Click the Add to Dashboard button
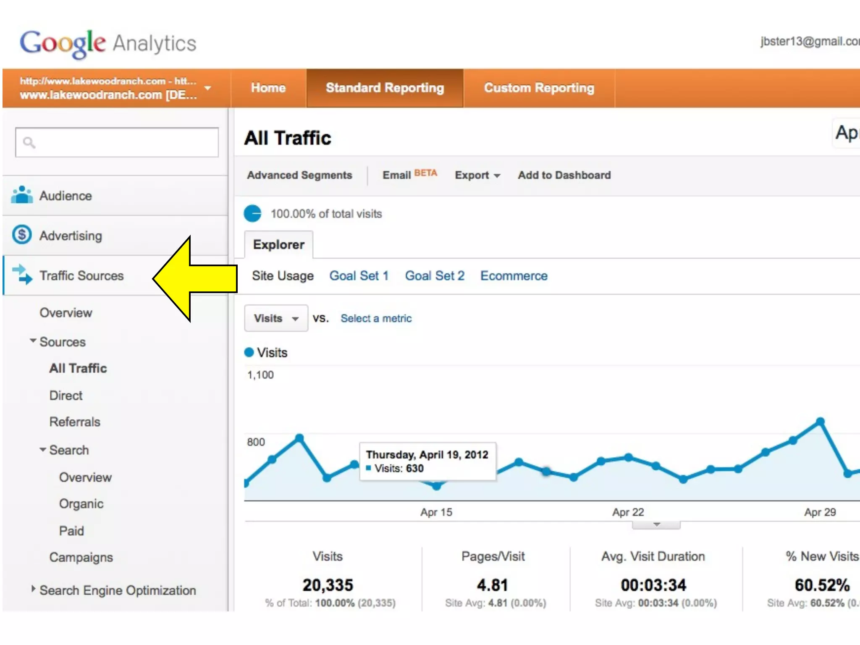Viewport: 860px width, 645px height. 564,175
